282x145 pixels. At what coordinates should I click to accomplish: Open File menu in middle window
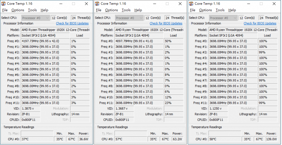(98, 10)
